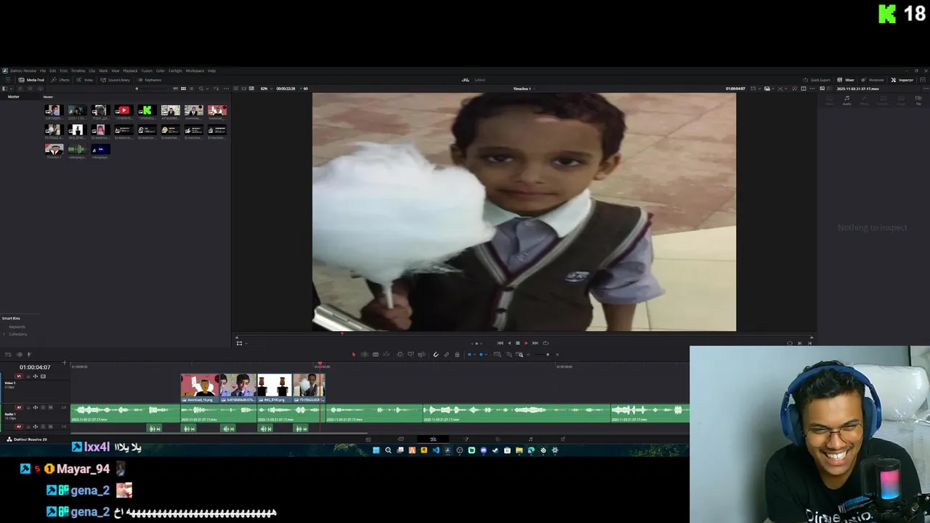930x523 pixels.
Task: Stop playback in the viewer
Action: [x=517, y=343]
